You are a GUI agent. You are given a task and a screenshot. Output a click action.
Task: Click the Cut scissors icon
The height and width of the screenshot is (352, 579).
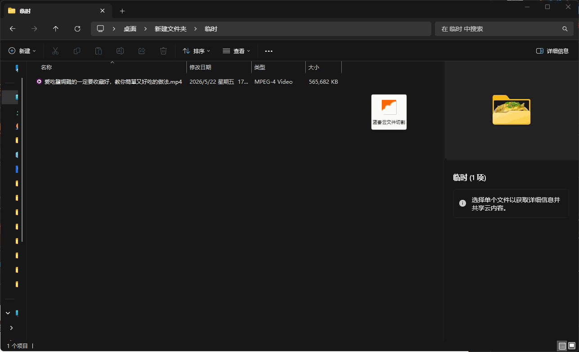[x=55, y=51]
